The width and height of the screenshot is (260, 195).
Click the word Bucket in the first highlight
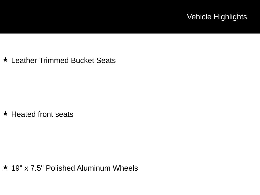(x=83, y=60)
